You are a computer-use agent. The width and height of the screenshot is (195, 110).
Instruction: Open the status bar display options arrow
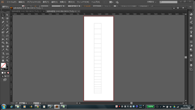coord(77,103)
